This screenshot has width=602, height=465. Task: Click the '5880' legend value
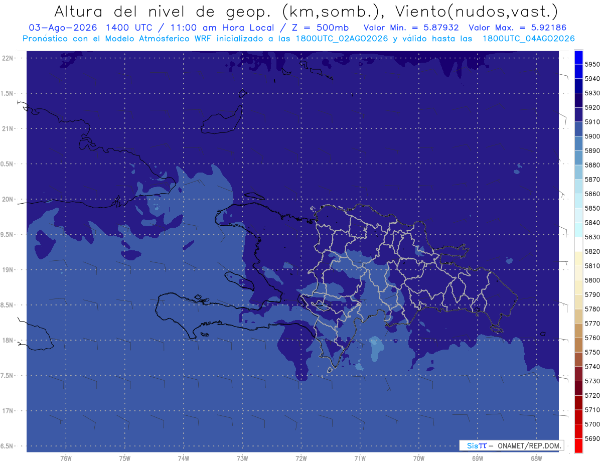click(x=592, y=165)
